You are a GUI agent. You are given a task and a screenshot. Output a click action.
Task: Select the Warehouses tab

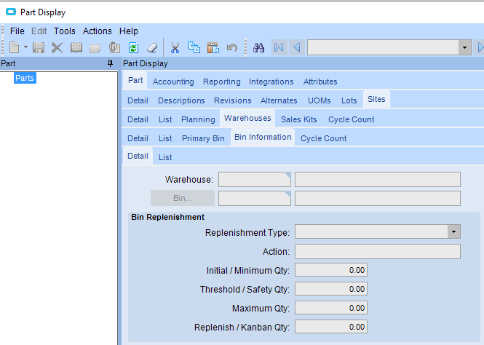coord(247,118)
